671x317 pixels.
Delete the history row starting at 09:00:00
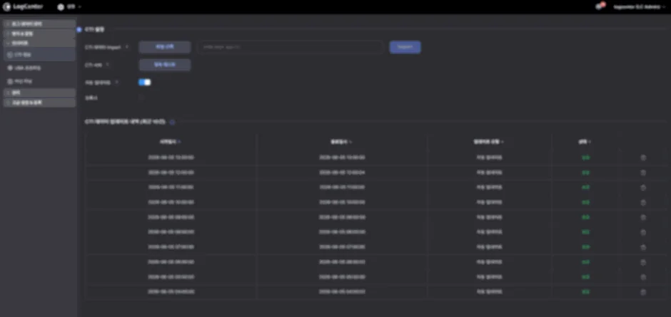(642, 217)
